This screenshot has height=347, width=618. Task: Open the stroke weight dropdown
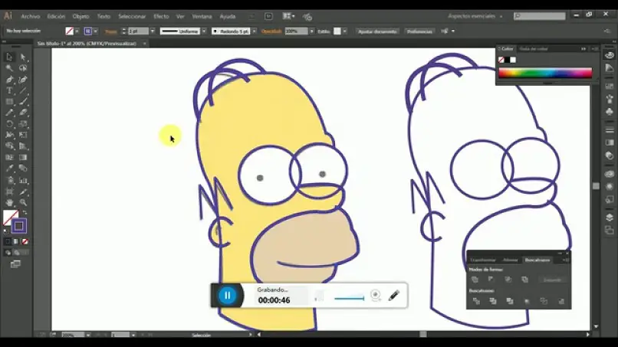coord(153,31)
